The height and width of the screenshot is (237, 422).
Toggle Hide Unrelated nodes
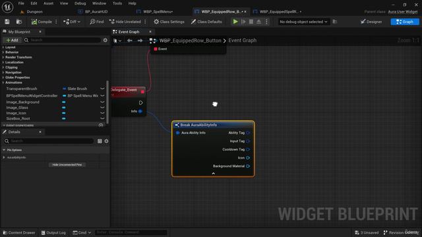click(x=125, y=22)
